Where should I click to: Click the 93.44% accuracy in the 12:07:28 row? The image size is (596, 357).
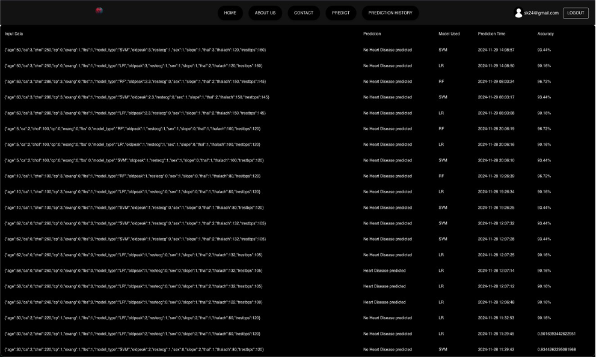click(544, 239)
